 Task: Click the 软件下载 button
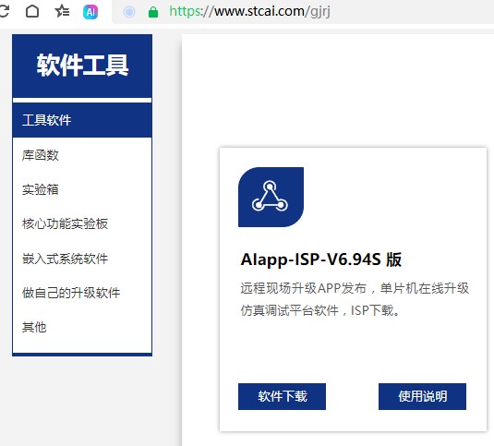pyautogui.click(x=282, y=396)
